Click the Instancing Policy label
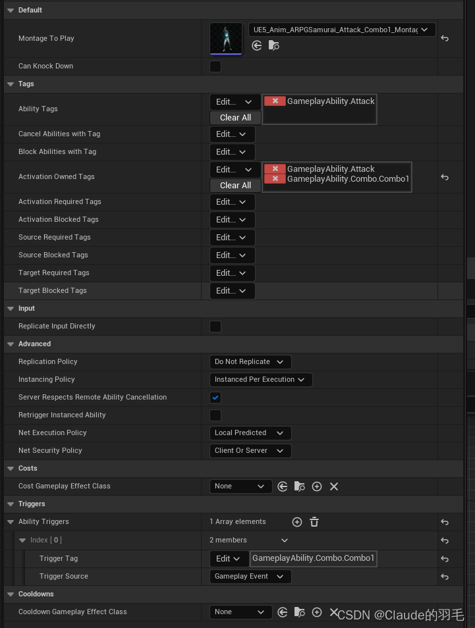The image size is (475, 628). pyautogui.click(x=47, y=379)
